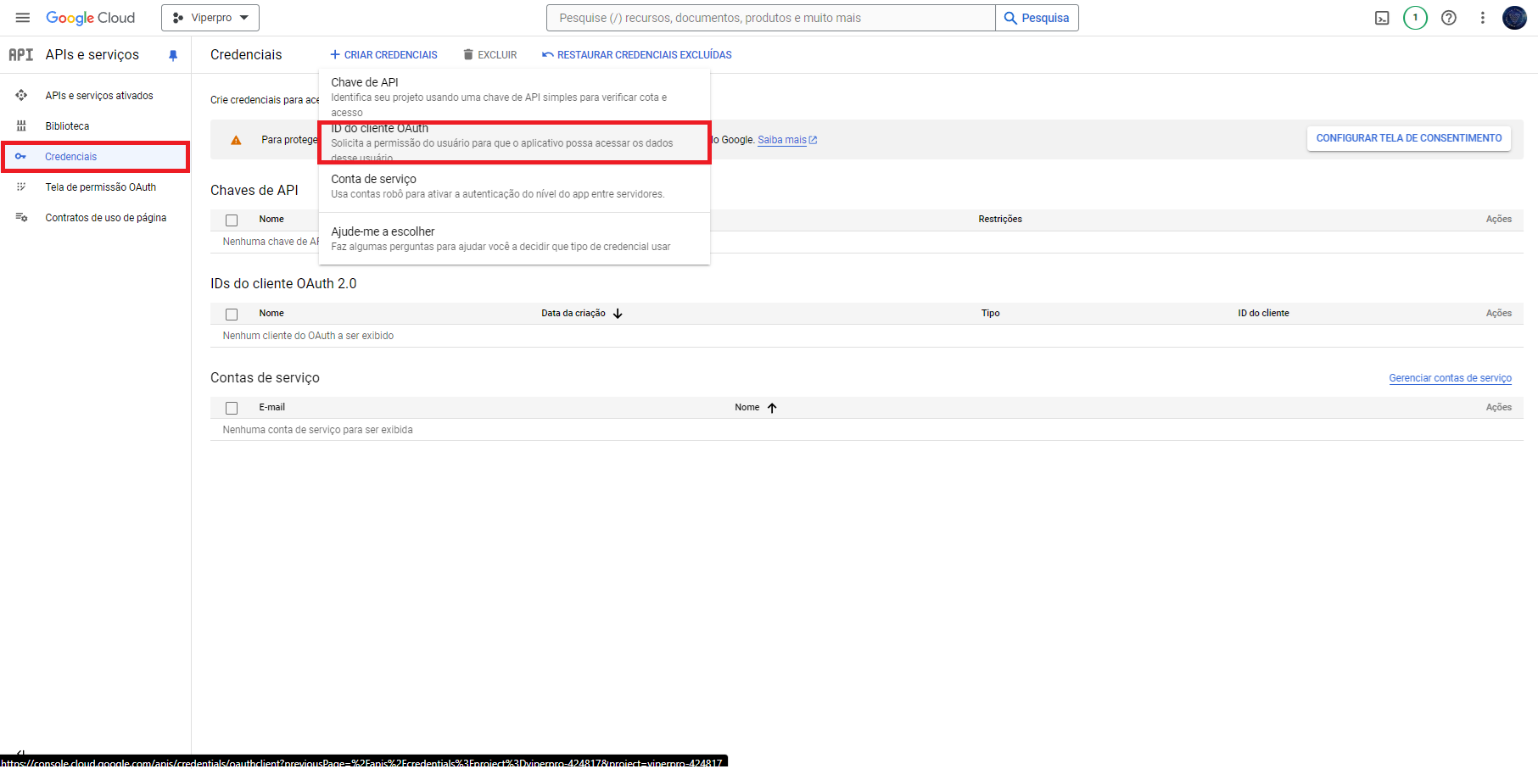Click the user account avatar
1538x769 pixels.
[1514, 18]
